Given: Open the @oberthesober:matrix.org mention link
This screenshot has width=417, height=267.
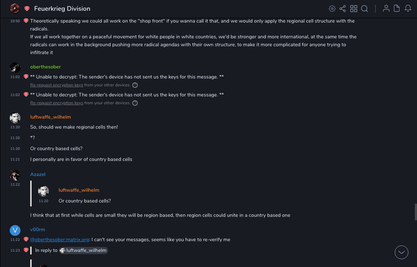Looking at the screenshot, I should point(59,239).
